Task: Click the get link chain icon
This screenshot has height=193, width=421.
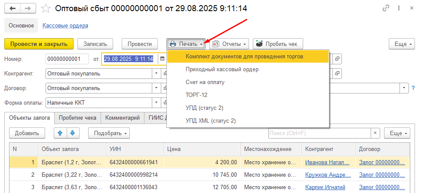Action: tap(387, 9)
